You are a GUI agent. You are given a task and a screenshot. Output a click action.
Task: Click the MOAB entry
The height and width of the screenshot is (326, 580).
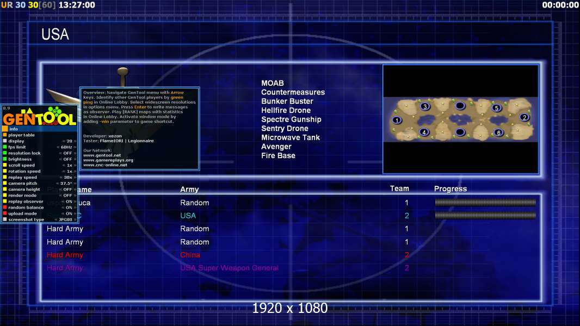click(273, 83)
